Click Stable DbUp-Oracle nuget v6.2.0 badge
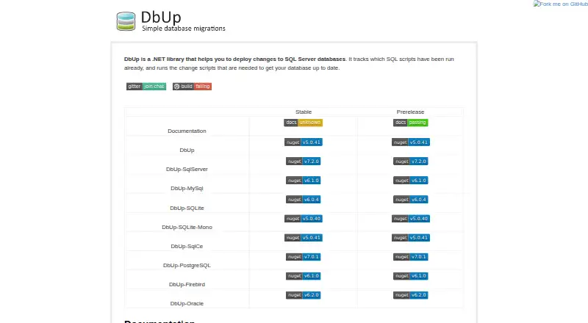 pyautogui.click(x=304, y=295)
